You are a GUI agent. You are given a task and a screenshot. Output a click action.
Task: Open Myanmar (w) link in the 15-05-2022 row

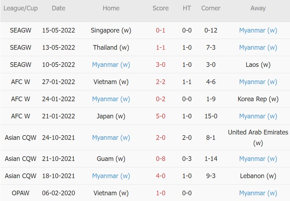pyautogui.click(x=258, y=30)
